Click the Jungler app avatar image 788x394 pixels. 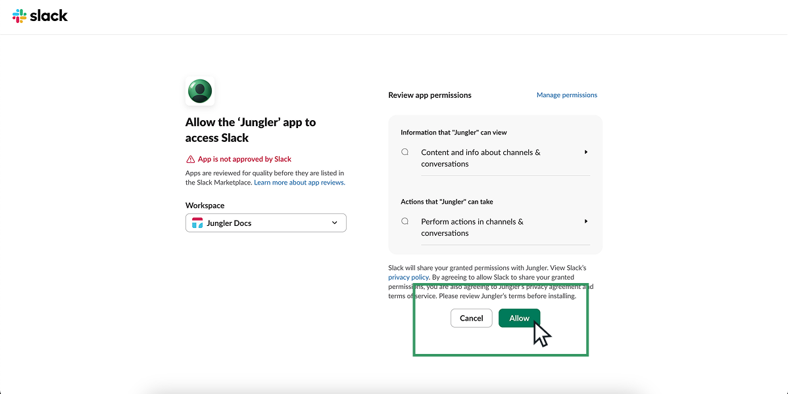[199, 91]
